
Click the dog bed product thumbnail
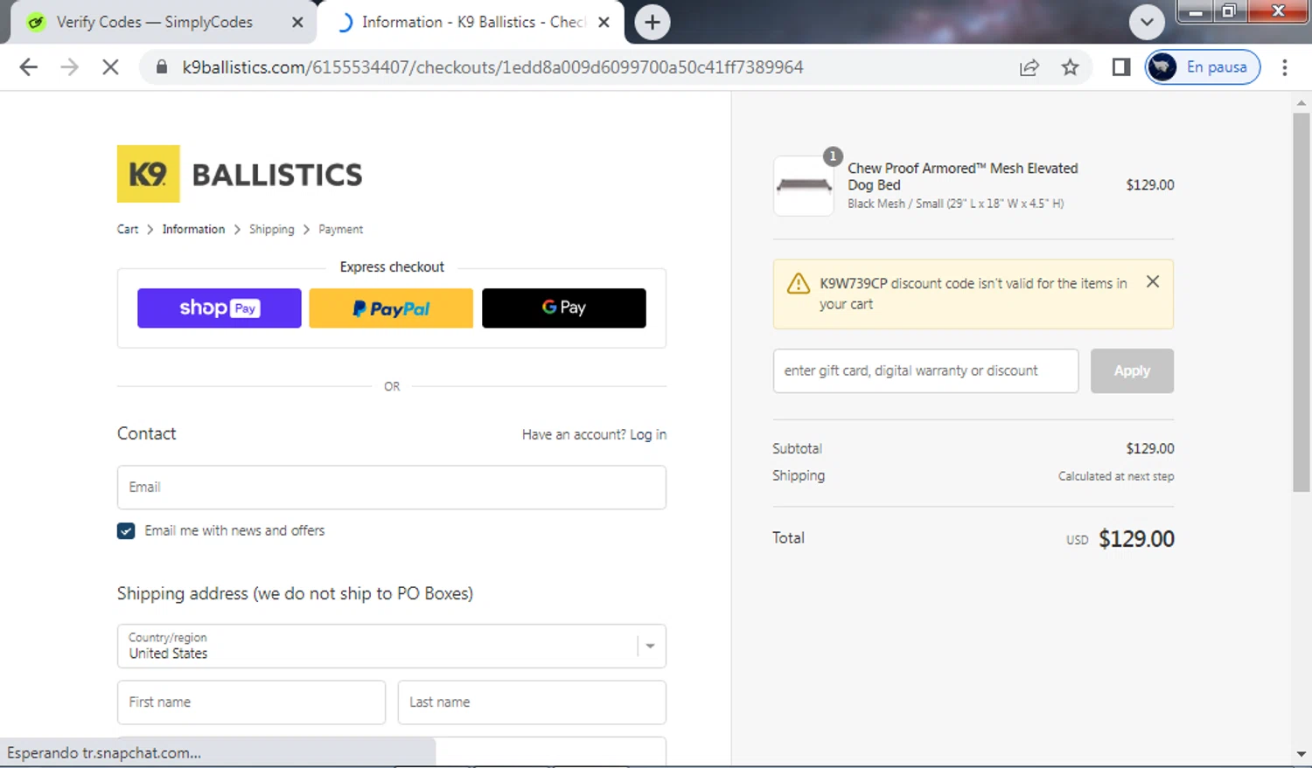click(804, 185)
